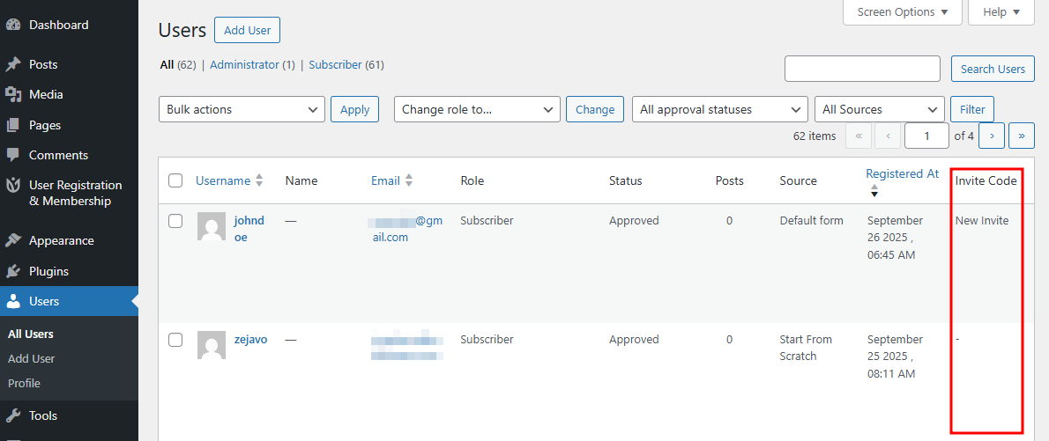This screenshot has height=441, width=1049.
Task: Click the '62 items' count text
Action: pyautogui.click(x=815, y=136)
